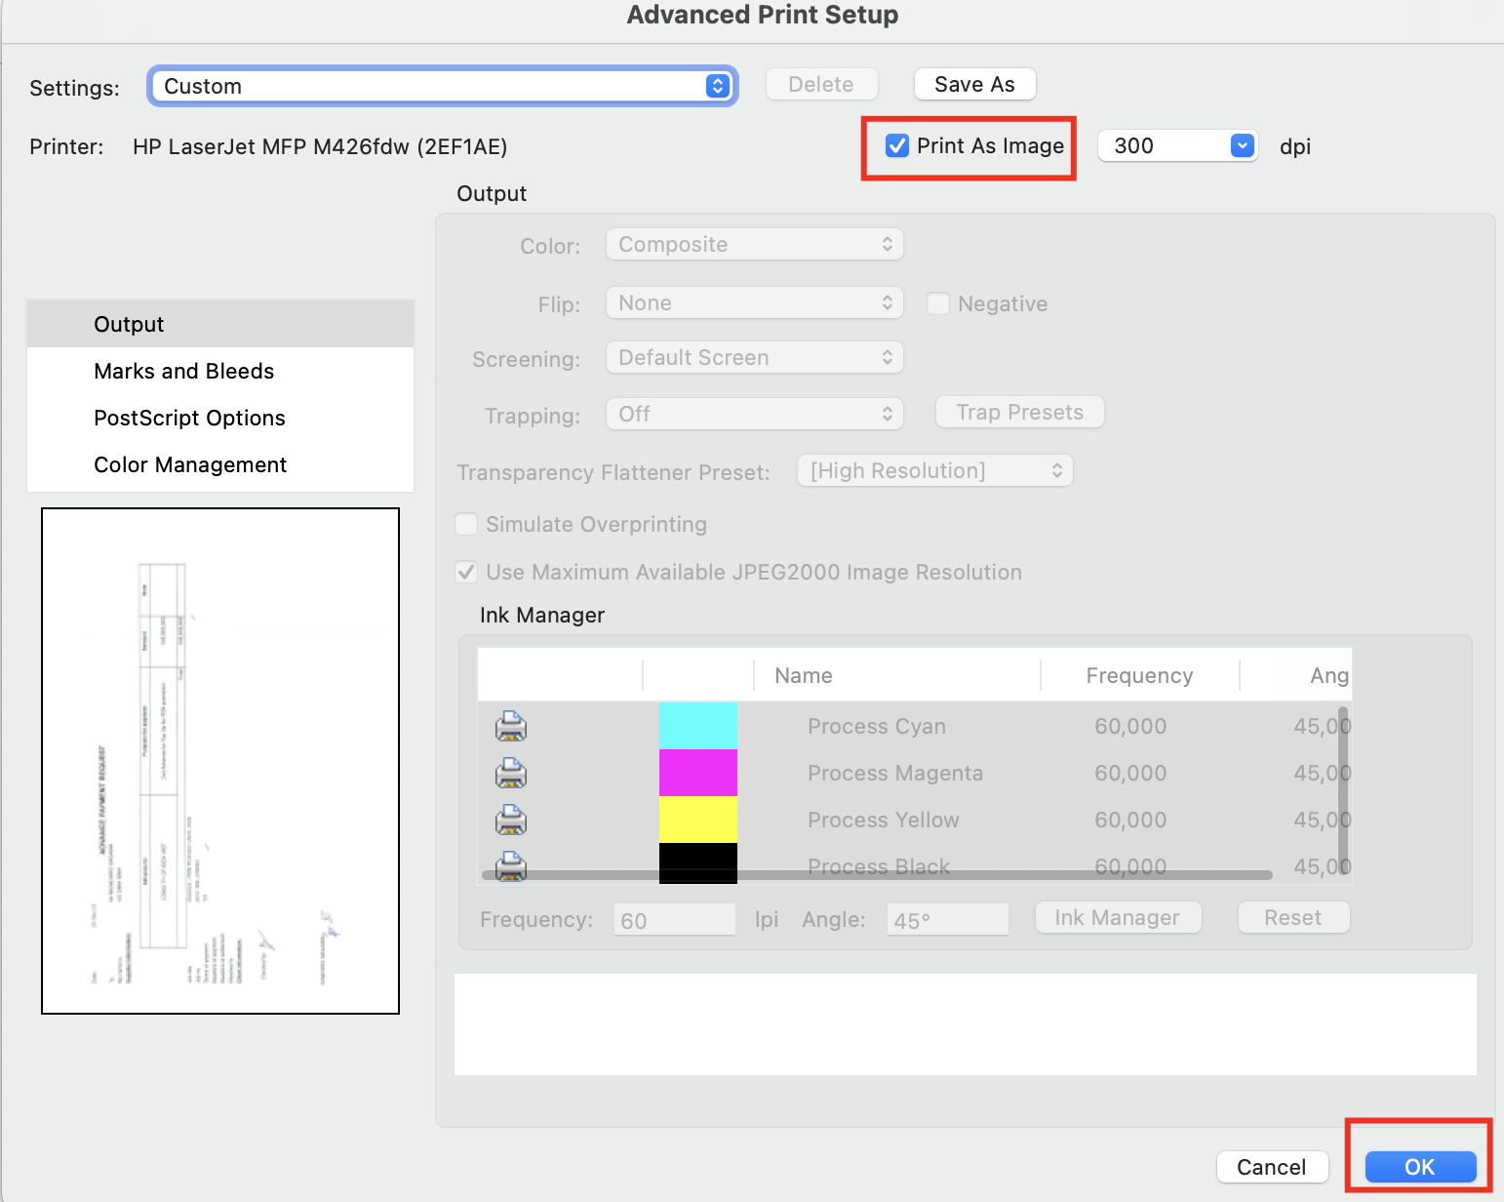Open PostScript Options section
1504x1202 pixels.
pos(189,419)
